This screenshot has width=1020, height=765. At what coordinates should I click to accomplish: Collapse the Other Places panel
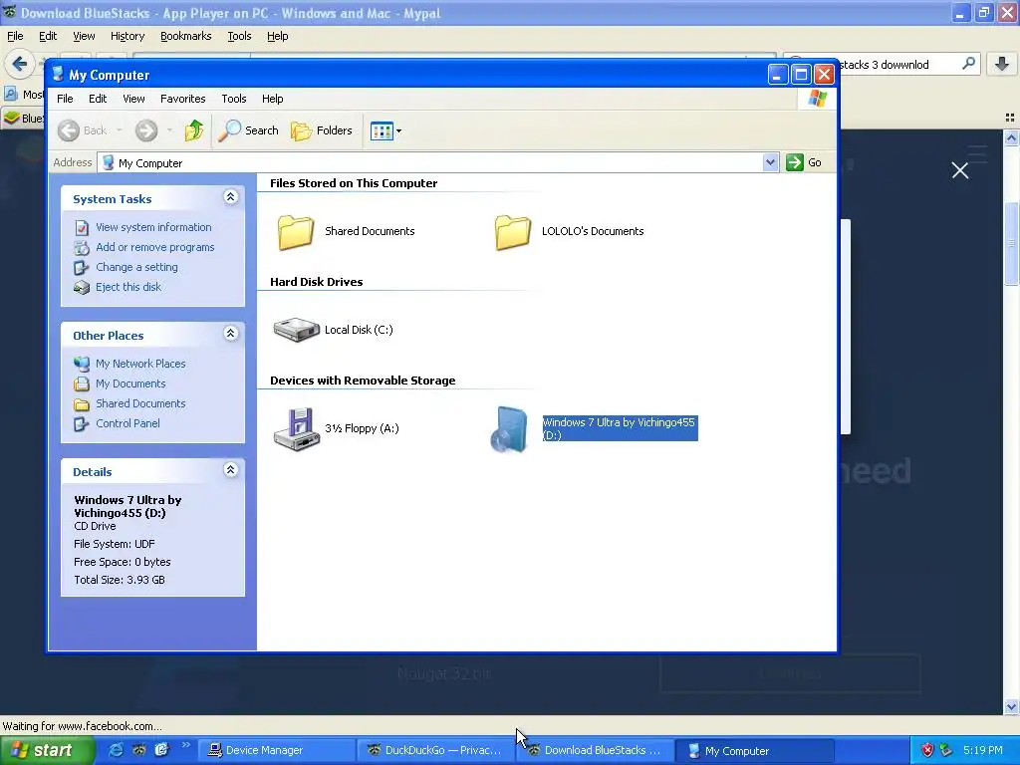230,334
